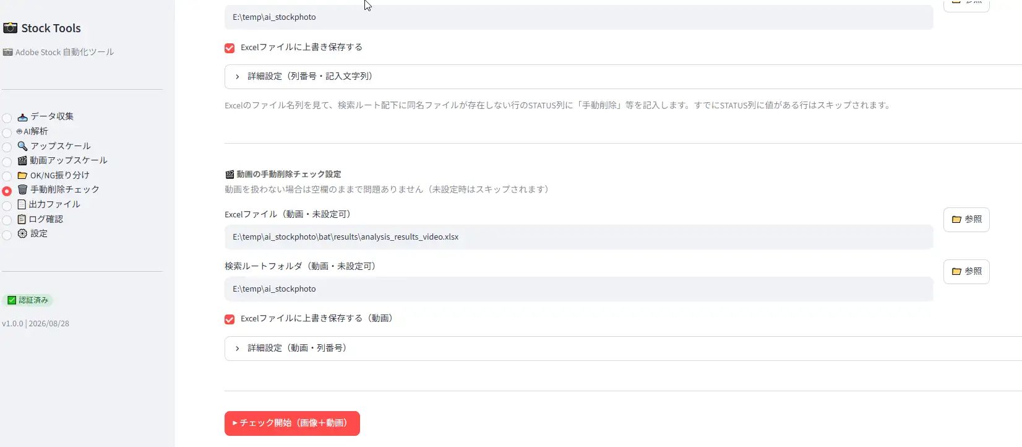Click the top E:\temp\ai_stockphoto folder field

[578, 17]
